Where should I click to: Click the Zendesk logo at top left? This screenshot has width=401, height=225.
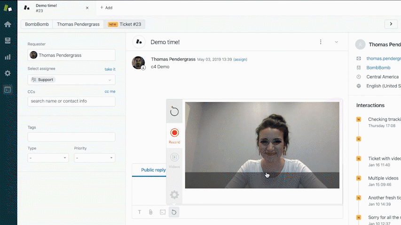[8, 8]
